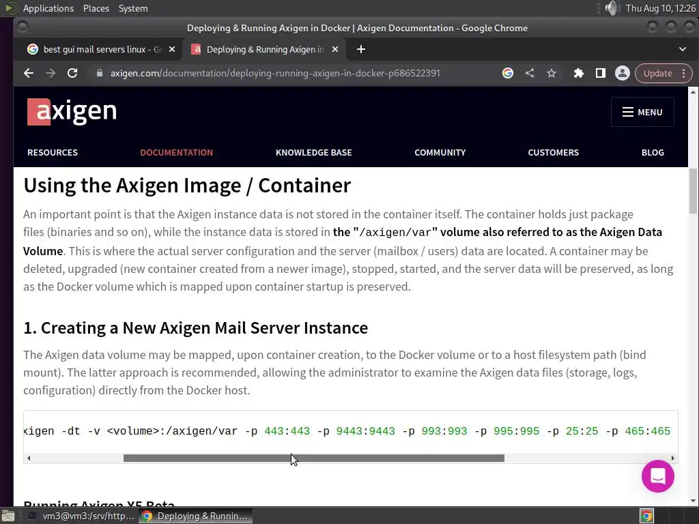
Task: Click the code block horizontal scrollbar thumb
Action: [x=314, y=458]
